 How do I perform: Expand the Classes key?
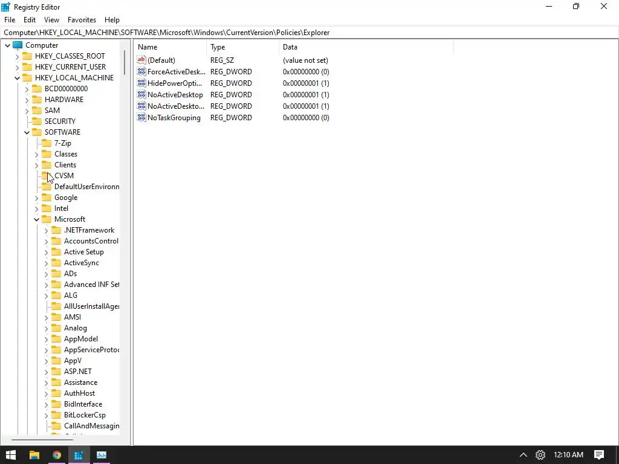36,154
